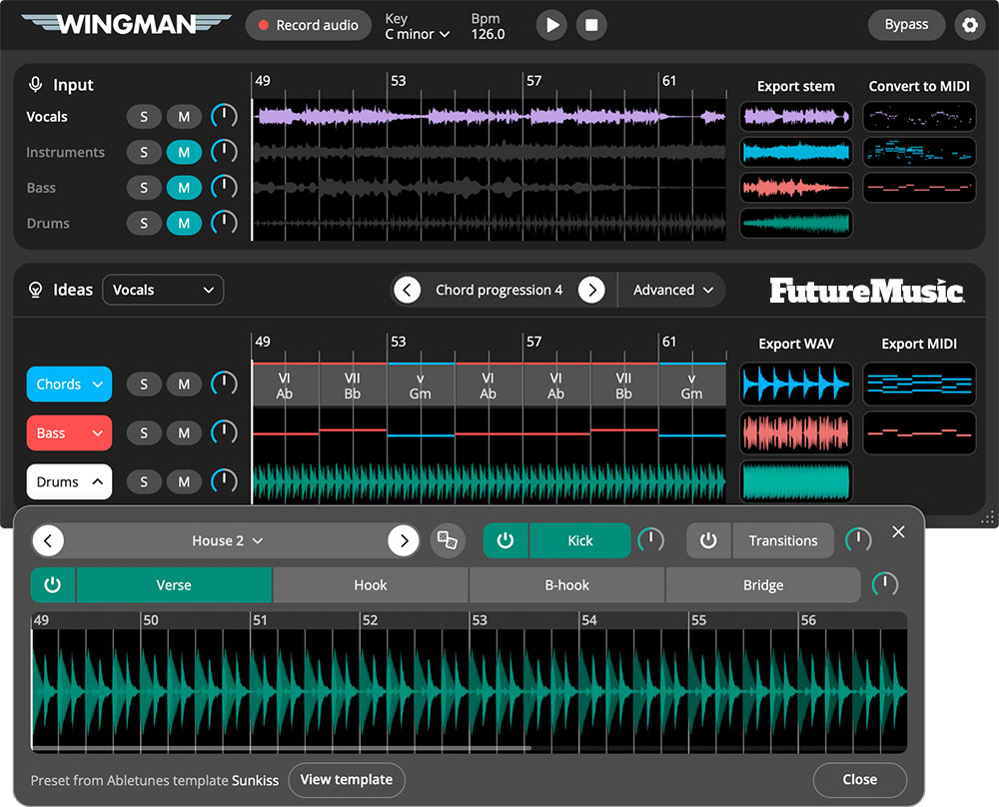Screen dimensions: 999x807
Task: Export Chords MIDI thumbnail
Action: point(919,385)
